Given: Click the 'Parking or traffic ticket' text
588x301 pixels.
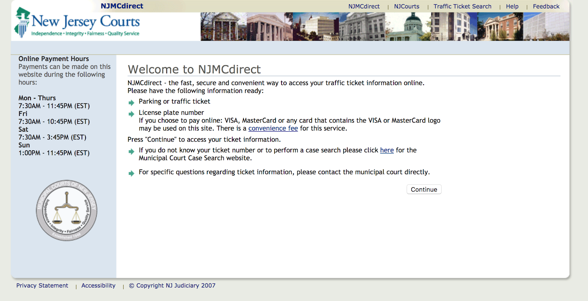Looking at the screenshot, I should tap(175, 102).
